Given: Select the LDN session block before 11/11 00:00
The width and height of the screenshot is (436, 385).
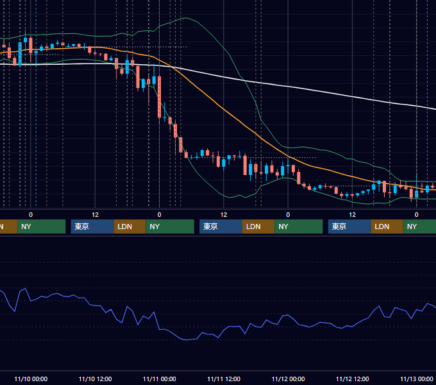Looking at the screenshot, I should [x=130, y=227].
